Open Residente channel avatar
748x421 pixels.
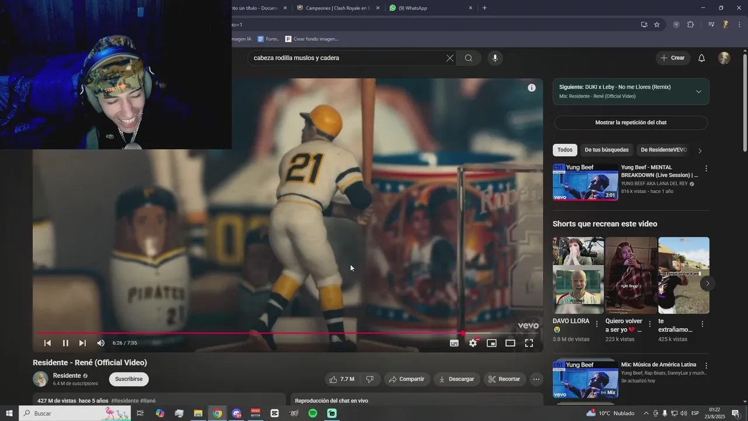click(x=40, y=379)
